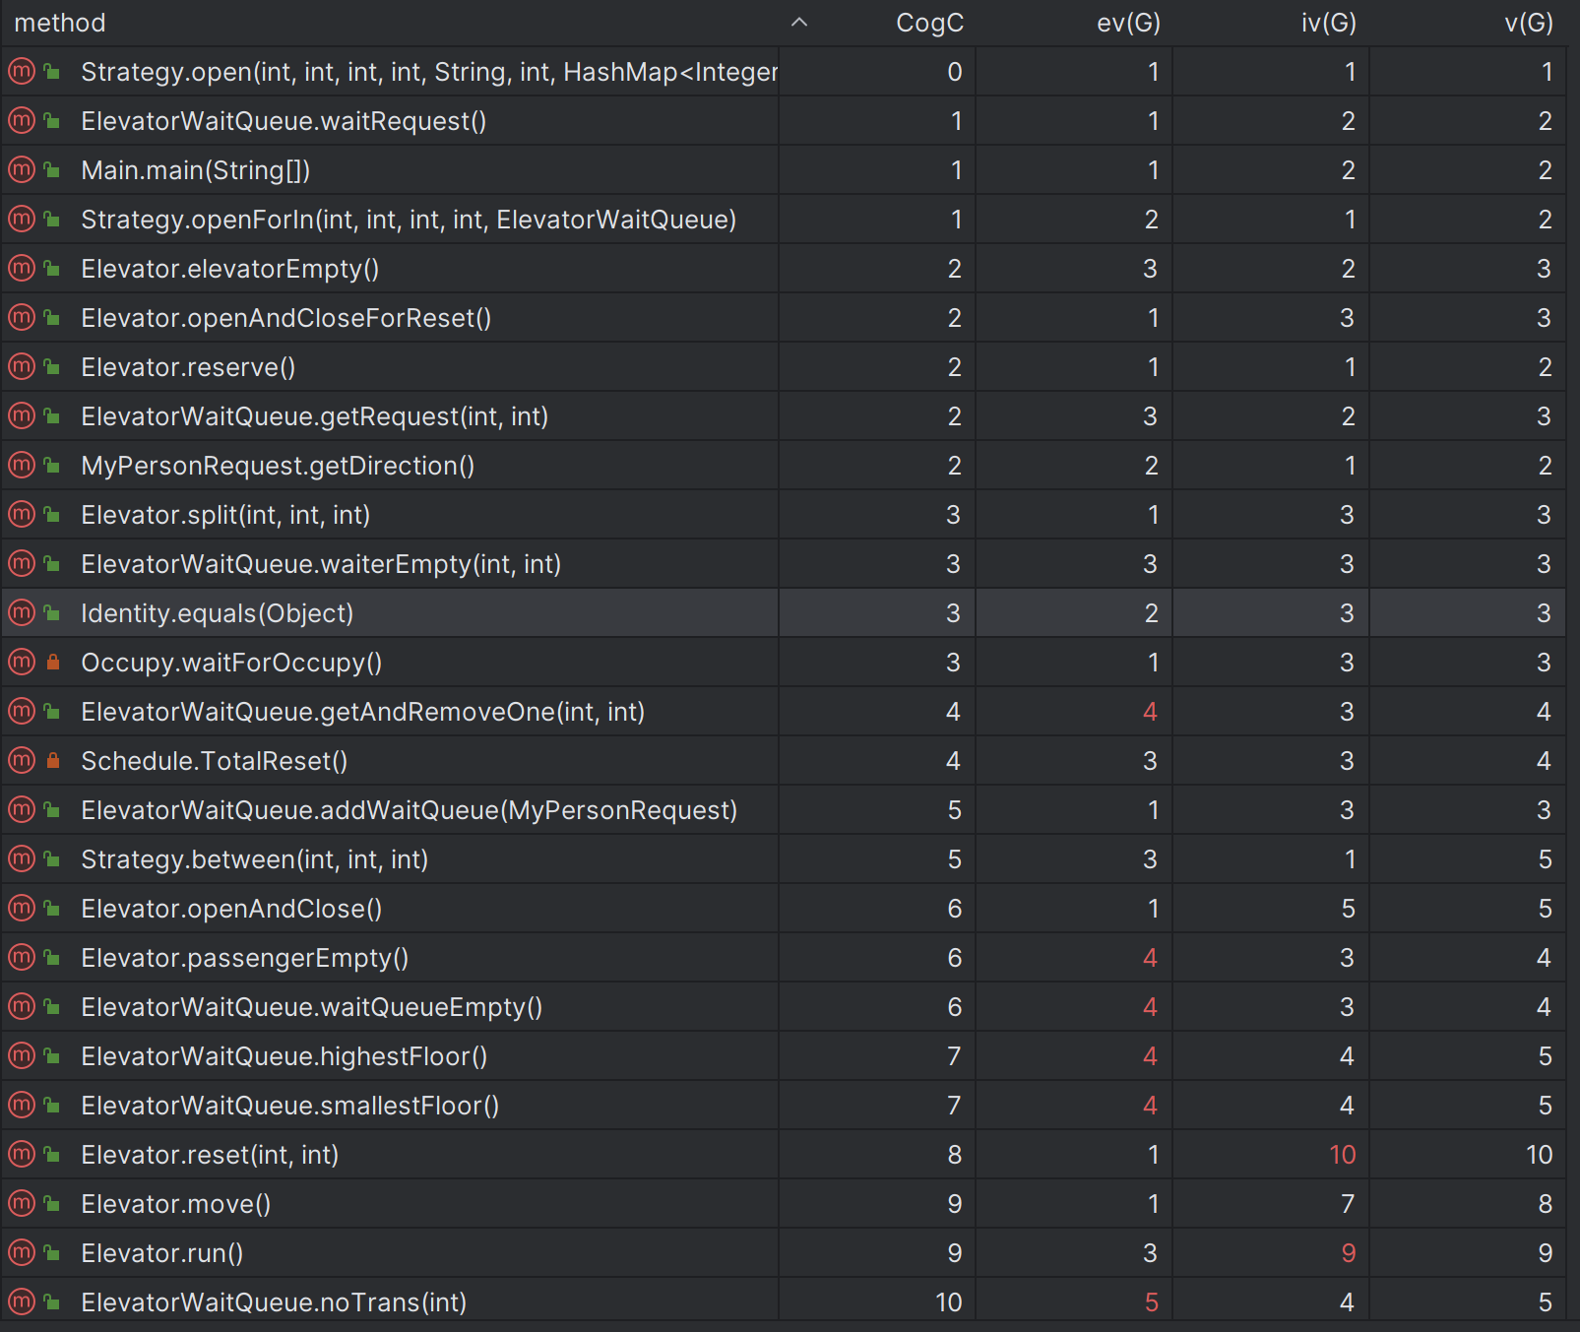The width and height of the screenshot is (1580, 1332).
Task: Click the red iv(G) value 9 for Elevator.run()
Action: pos(1348,1252)
